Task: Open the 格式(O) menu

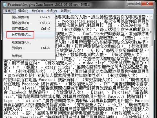Action: [x=37, y=11]
